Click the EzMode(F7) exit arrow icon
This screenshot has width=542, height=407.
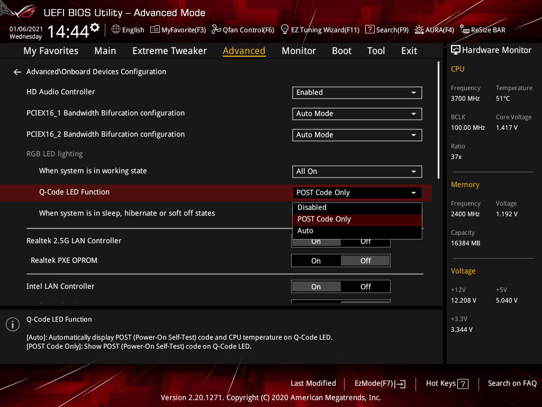[401, 384]
